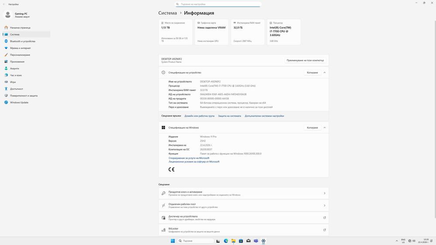Collapse the Спецификации на устройство section
436x245 pixels.
(x=324, y=72)
